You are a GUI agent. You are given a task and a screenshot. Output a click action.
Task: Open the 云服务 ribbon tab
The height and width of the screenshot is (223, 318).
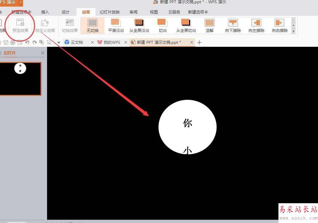pyautogui.click(x=174, y=12)
